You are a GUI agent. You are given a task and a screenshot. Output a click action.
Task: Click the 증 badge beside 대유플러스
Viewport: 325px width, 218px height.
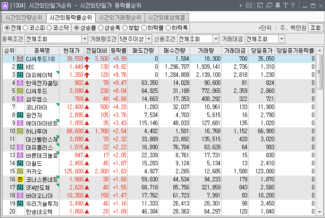click(x=20, y=147)
